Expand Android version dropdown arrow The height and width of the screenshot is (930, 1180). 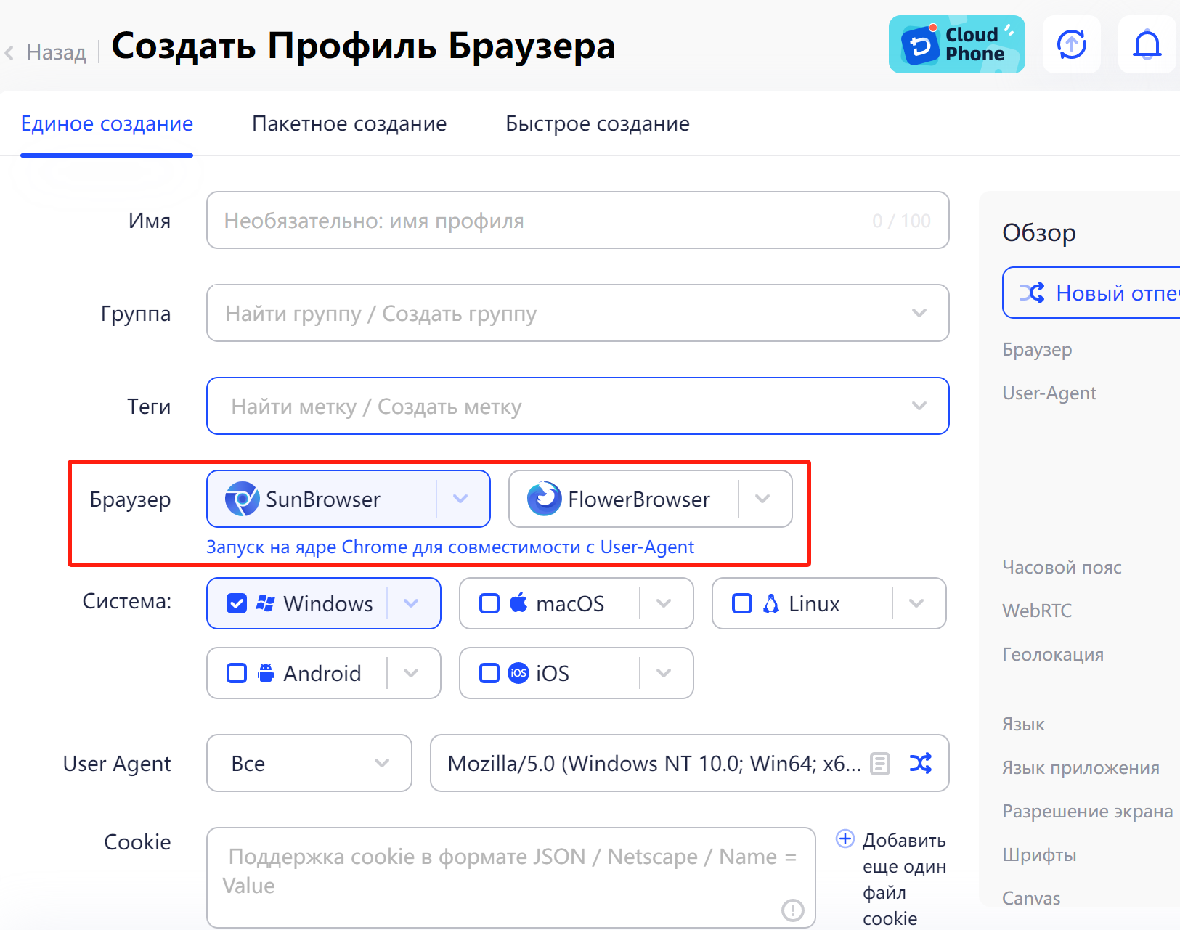(411, 673)
